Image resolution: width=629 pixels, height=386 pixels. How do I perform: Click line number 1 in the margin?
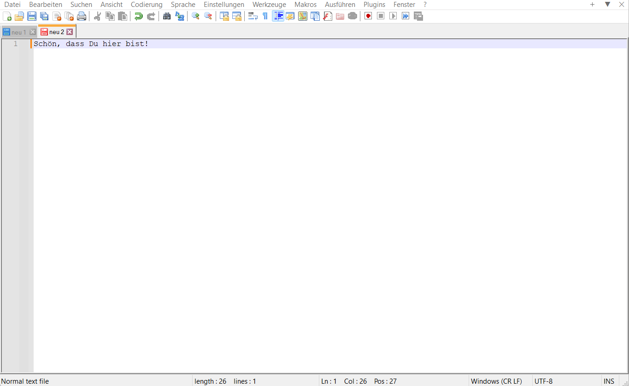tap(15, 43)
